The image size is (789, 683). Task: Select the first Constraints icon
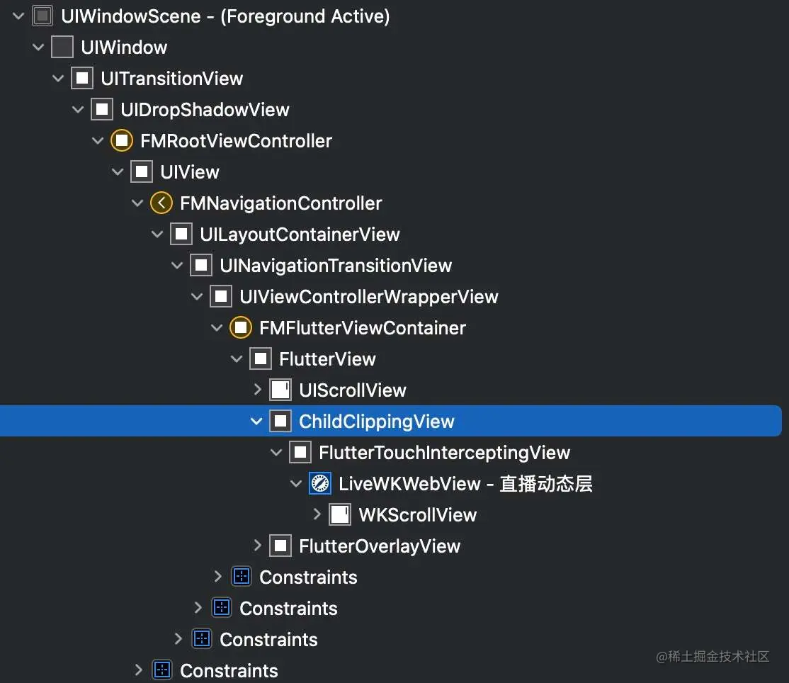click(242, 577)
